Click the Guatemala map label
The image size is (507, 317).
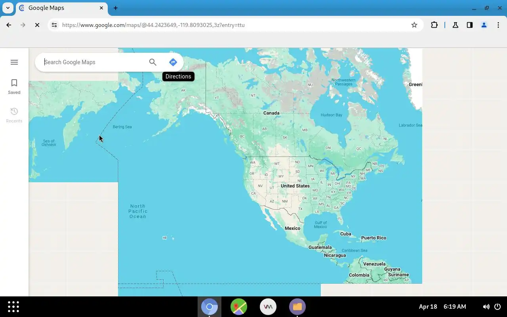320,247
